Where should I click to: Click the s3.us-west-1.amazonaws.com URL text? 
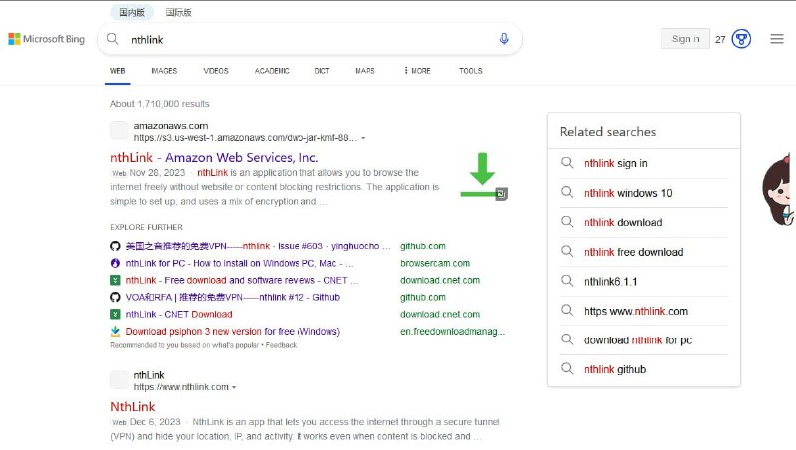(245, 138)
